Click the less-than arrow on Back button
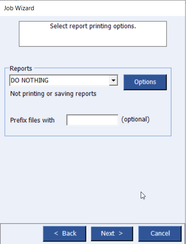Screen dimensions: 186x244 point(56,233)
